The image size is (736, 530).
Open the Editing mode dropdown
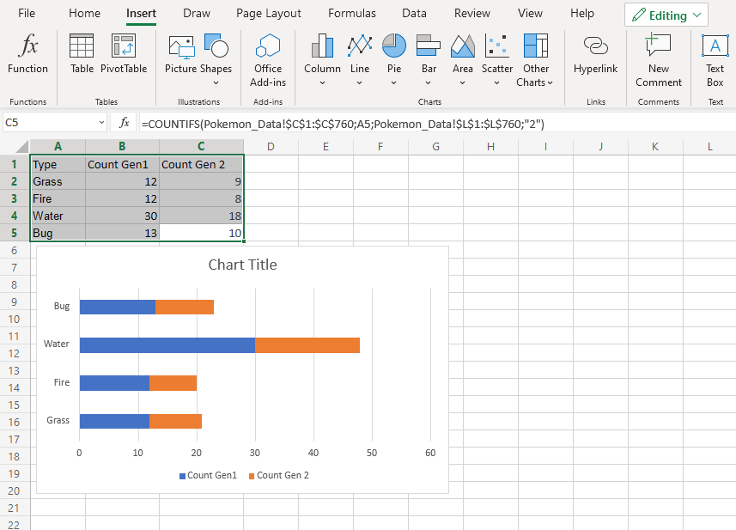666,14
